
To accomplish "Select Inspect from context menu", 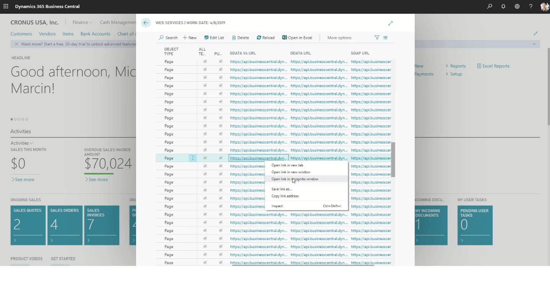I will (x=307, y=206).
